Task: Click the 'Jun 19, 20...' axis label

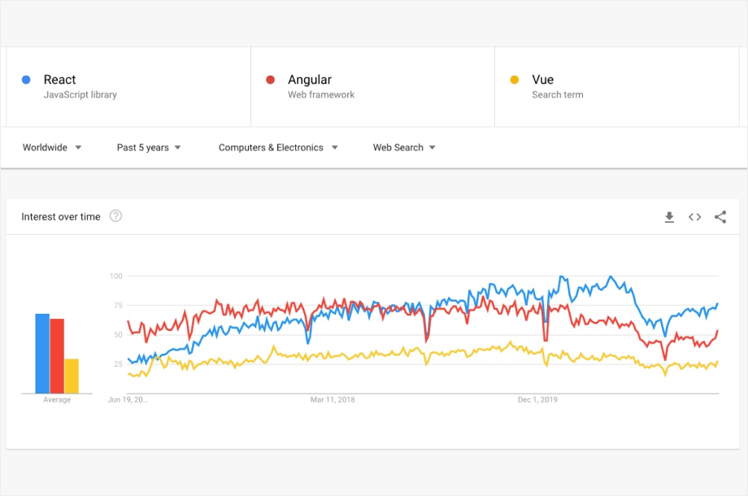Action: click(128, 400)
